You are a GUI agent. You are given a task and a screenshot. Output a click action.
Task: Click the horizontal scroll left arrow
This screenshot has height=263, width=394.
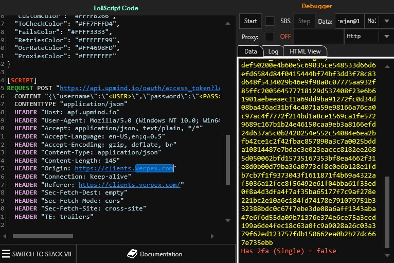pyautogui.click(x=5, y=236)
